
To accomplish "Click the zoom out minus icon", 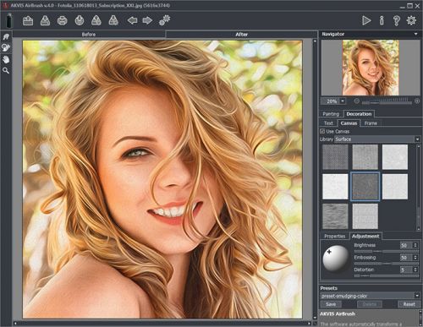I will coord(356,101).
